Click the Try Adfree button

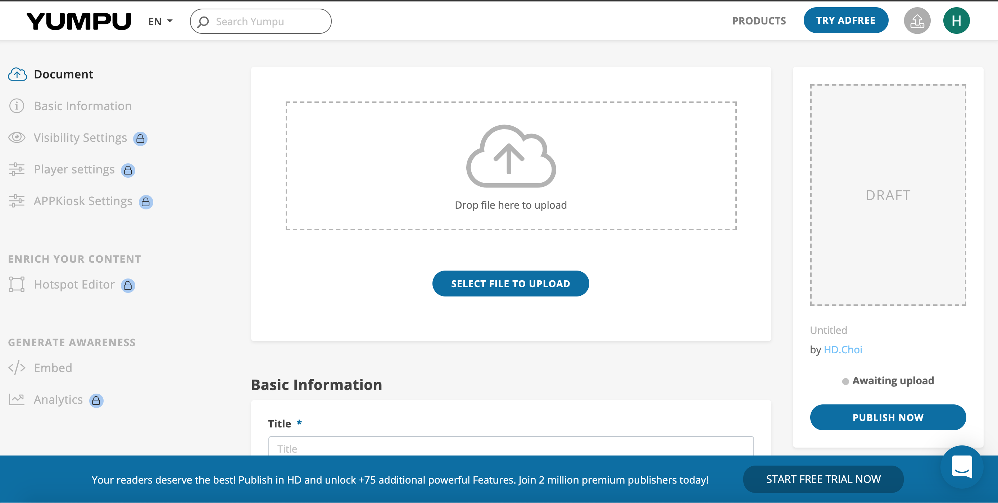click(845, 20)
